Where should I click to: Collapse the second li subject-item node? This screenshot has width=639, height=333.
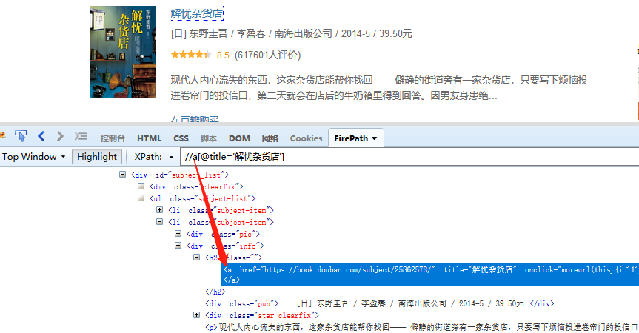click(160, 221)
